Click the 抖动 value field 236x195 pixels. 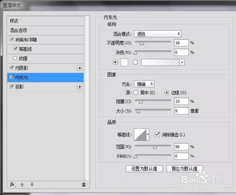point(181,156)
